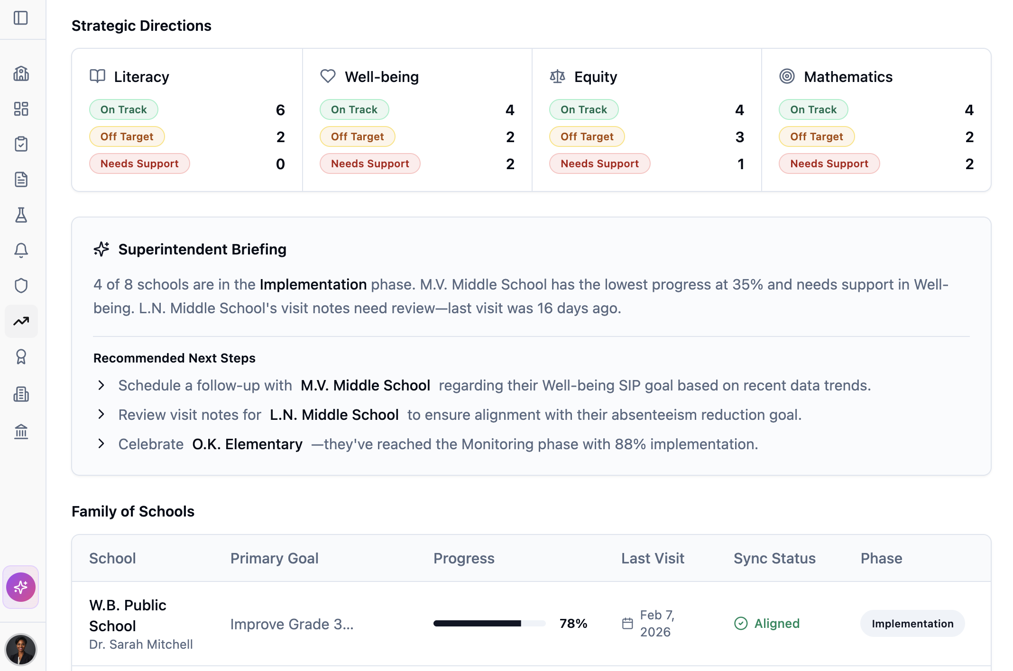Open notifications bell icon
1013x671 pixels.
tap(21, 250)
